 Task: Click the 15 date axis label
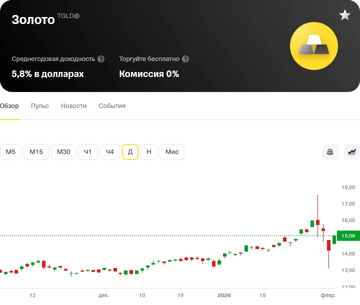pos(262,295)
